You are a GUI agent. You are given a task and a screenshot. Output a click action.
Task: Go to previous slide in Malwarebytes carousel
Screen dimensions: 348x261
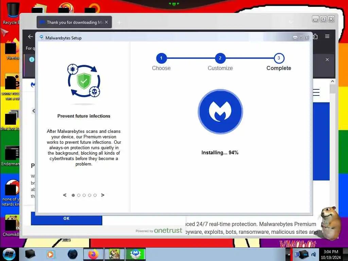coord(65,195)
